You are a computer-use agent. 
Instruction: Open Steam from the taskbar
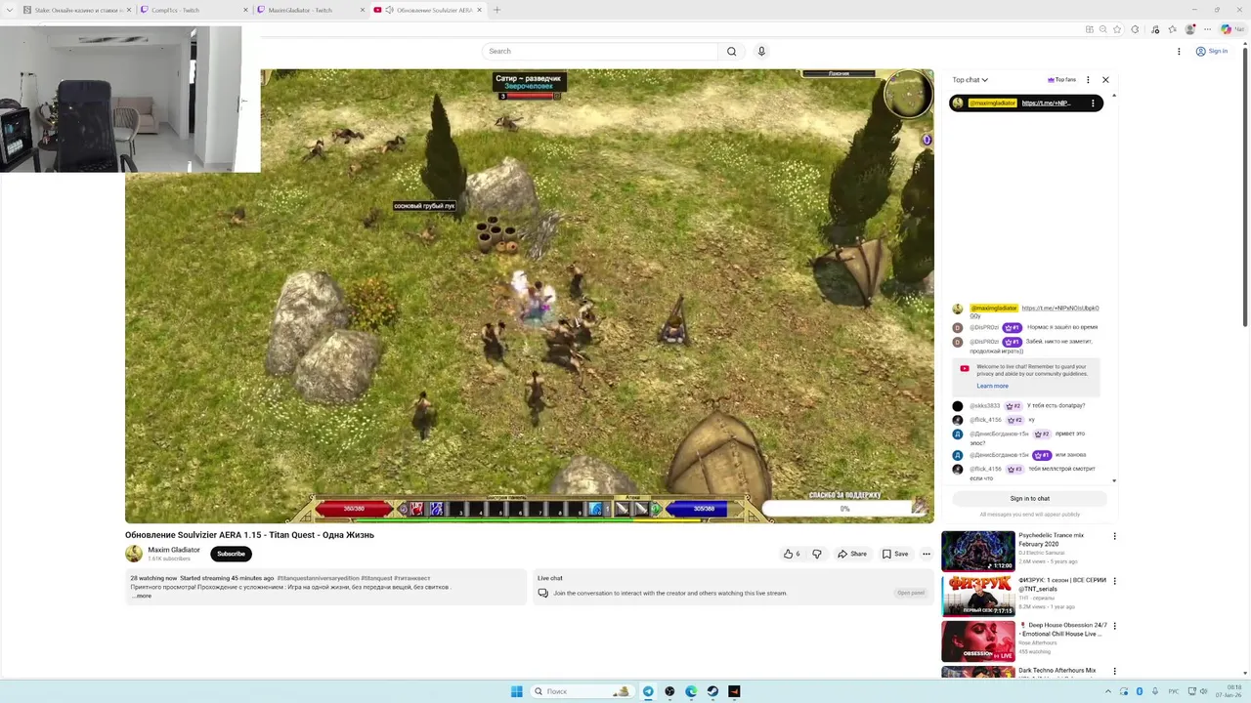click(712, 691)
